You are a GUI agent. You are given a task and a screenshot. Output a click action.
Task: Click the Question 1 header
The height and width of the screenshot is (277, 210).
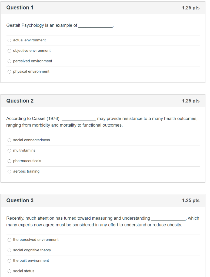point(20,8)
